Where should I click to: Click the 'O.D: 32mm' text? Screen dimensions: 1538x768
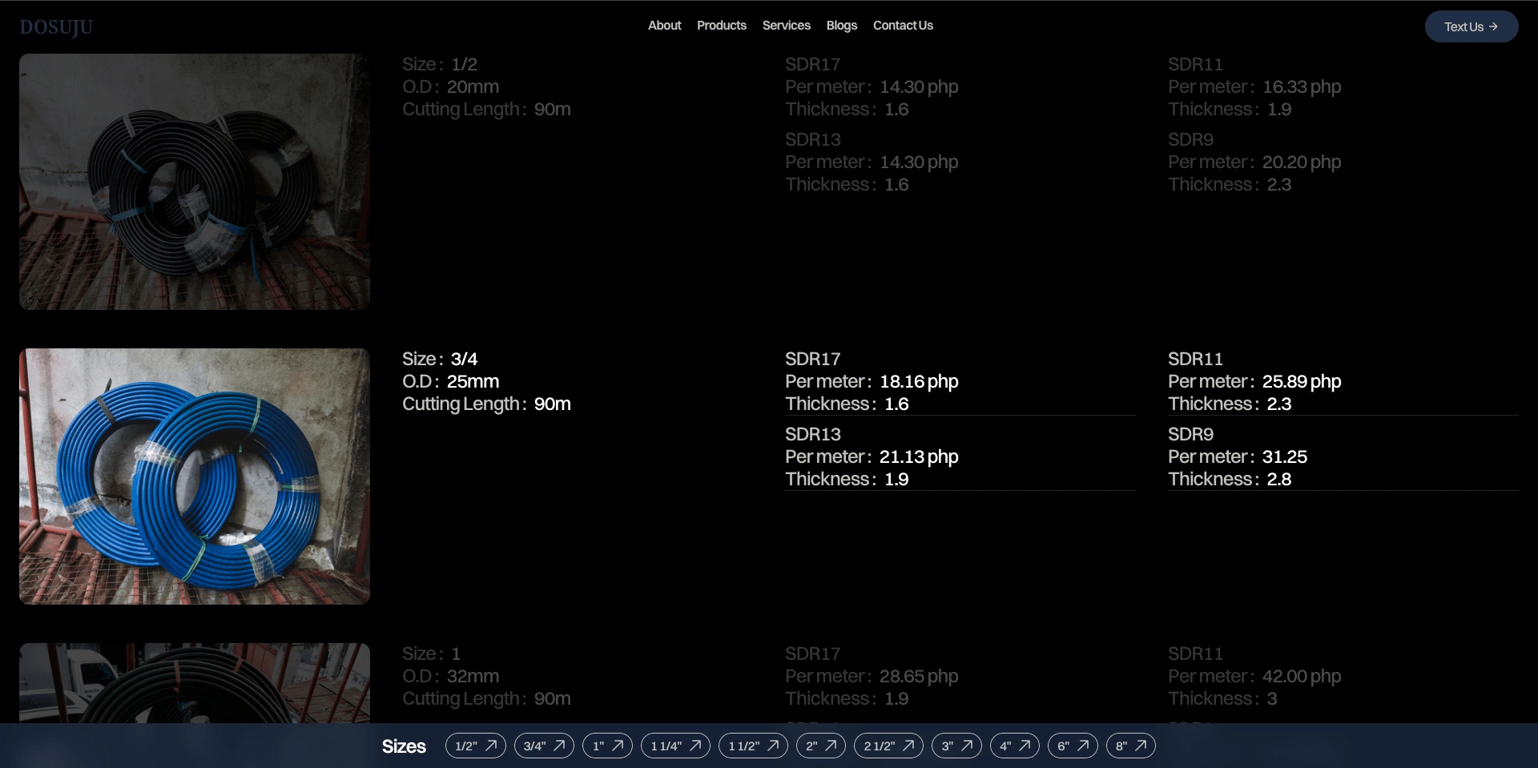coord(450,676)
